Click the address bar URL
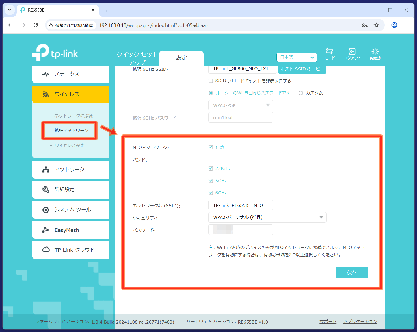Image resolution: width=417 pixels, height=332 pixels. pyautogui.click(x=154, y=25)
